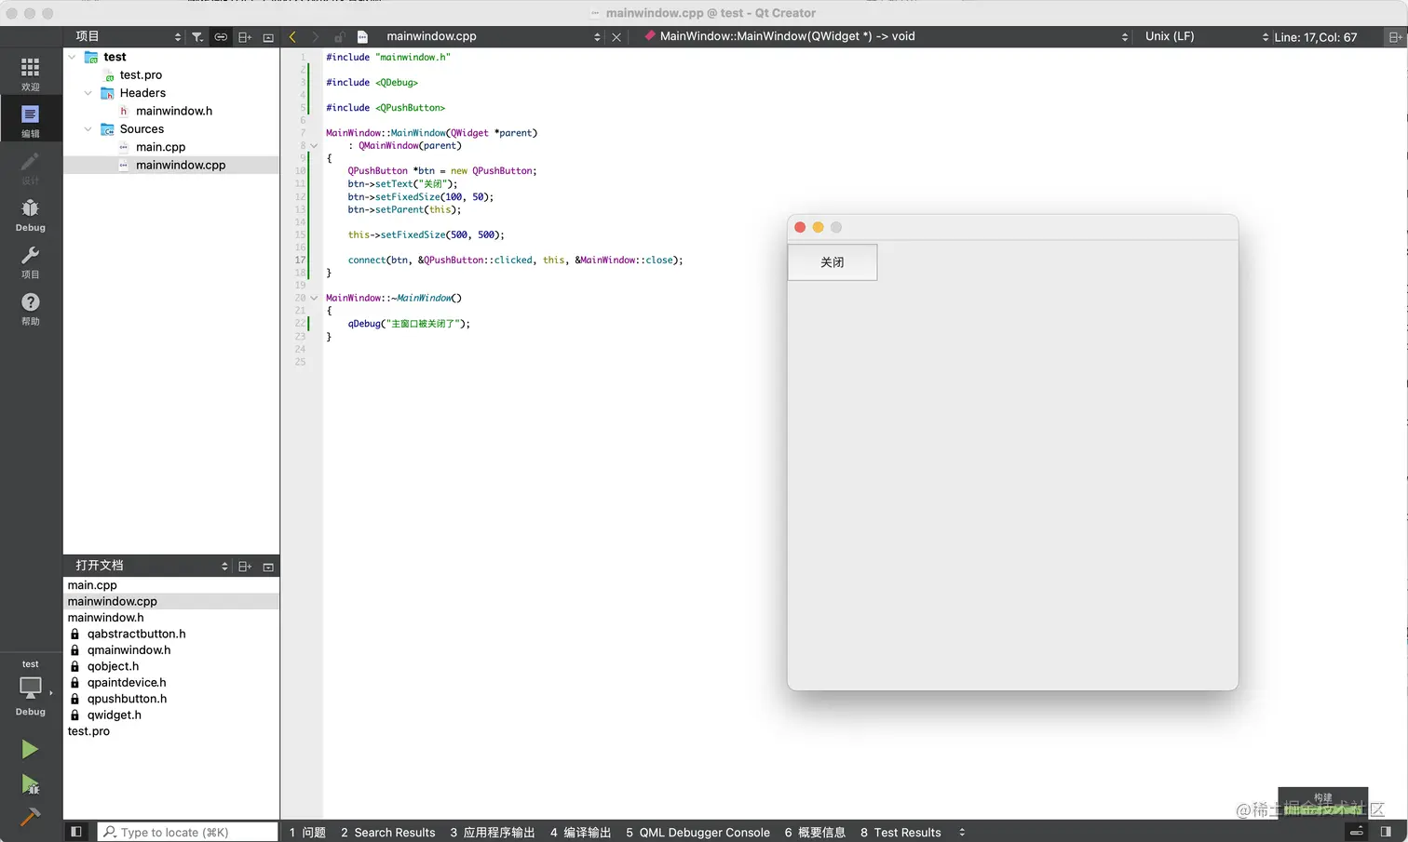Close the Open Documents panel
Image resolution: width=1408 pixels, height=842 pixels.
268,567
